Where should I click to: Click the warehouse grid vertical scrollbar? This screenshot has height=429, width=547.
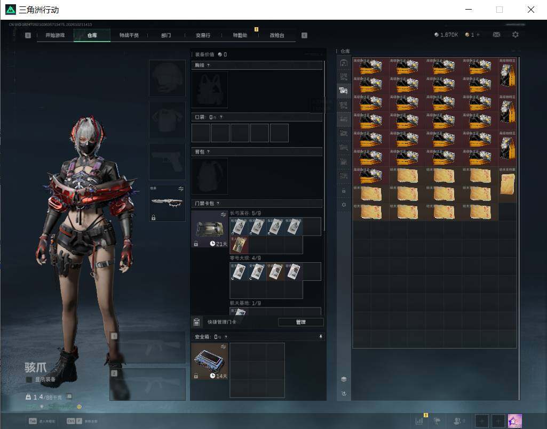tap(519, 229)
